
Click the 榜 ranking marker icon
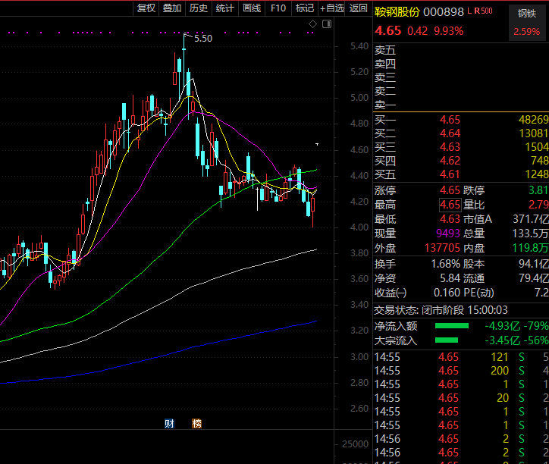[197, 423]
